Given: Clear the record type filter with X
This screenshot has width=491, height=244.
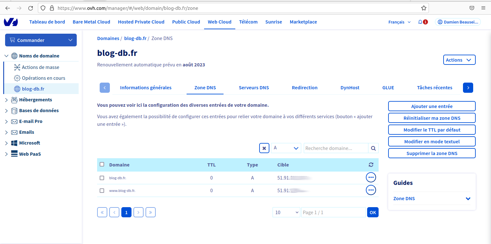Looking at the screenshot, I should pos(264,148).
